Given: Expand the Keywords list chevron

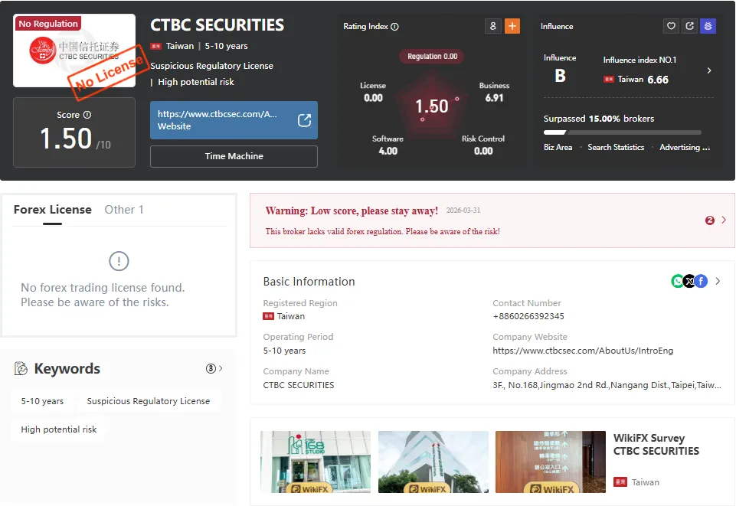Looking at the screenshot, I should click(221, 368).
